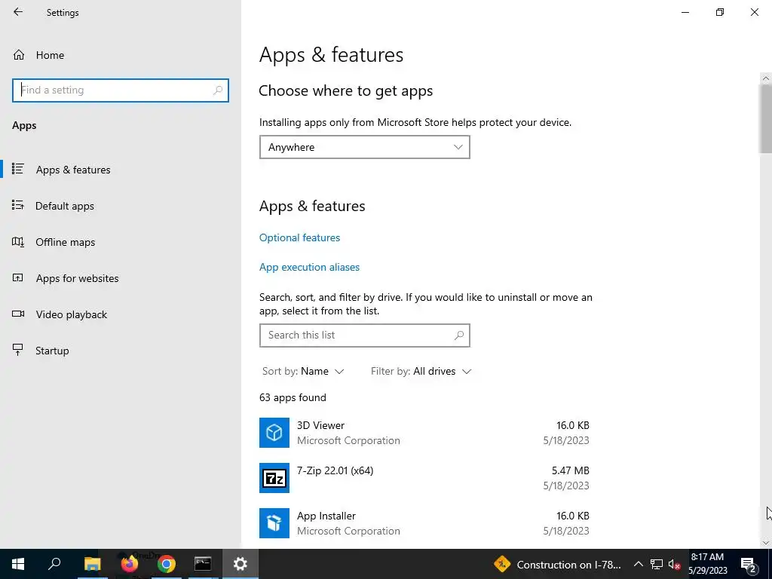The width and height of the screenshot is (772, 579).
Task: Open taskbar search magnifier
Action: (x=54, y=564)
